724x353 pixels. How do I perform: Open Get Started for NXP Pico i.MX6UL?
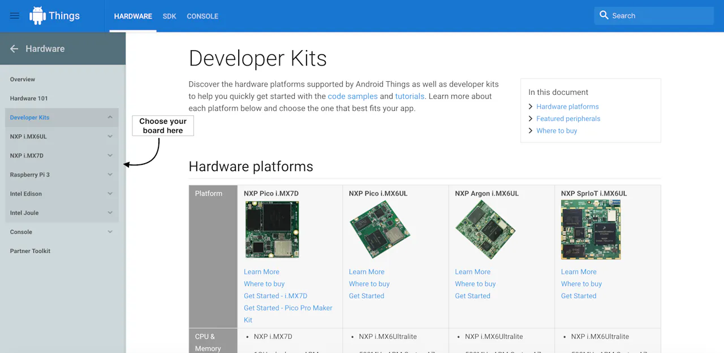point(367,296)
